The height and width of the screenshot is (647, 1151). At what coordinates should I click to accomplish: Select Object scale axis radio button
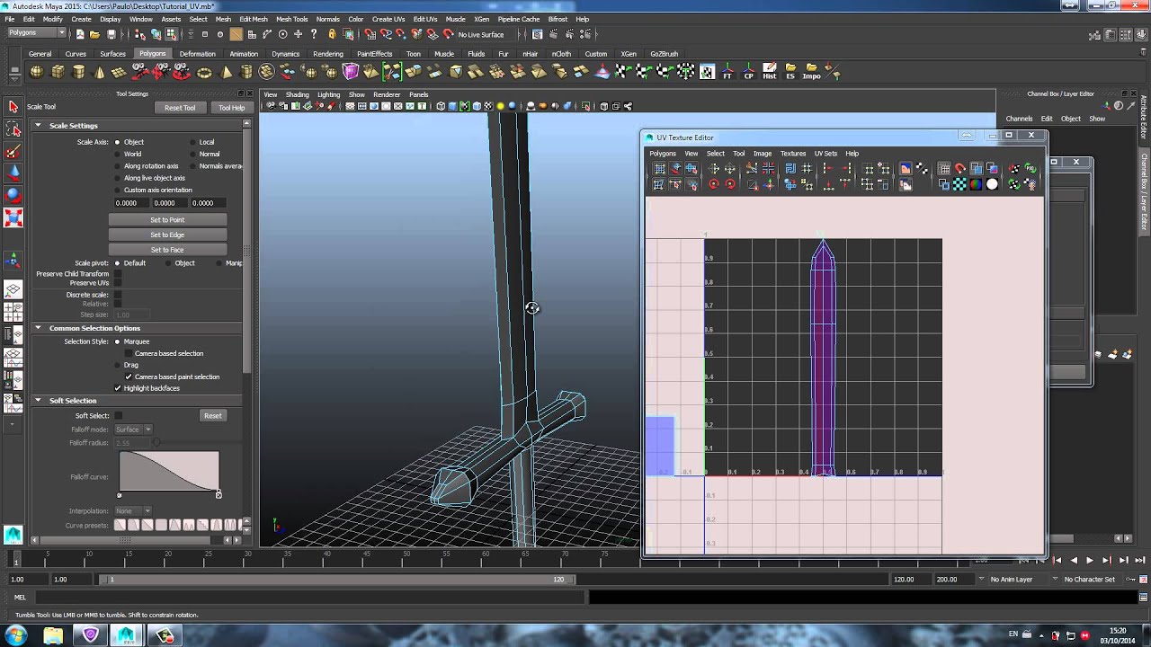(x=118, y=142)
